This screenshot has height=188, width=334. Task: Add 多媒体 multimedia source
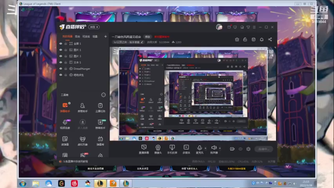pos(186,149)
